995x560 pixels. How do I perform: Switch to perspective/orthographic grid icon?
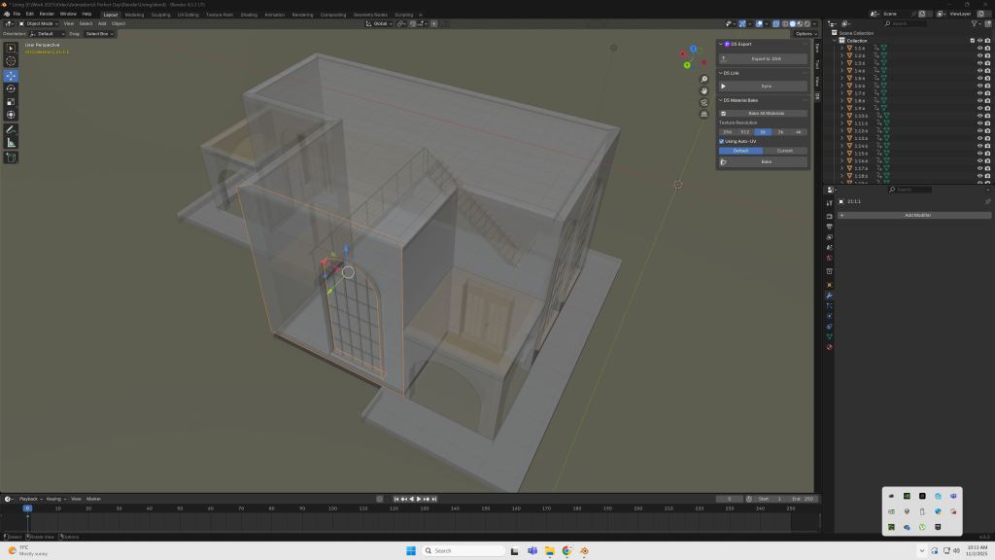coord(704,114)
